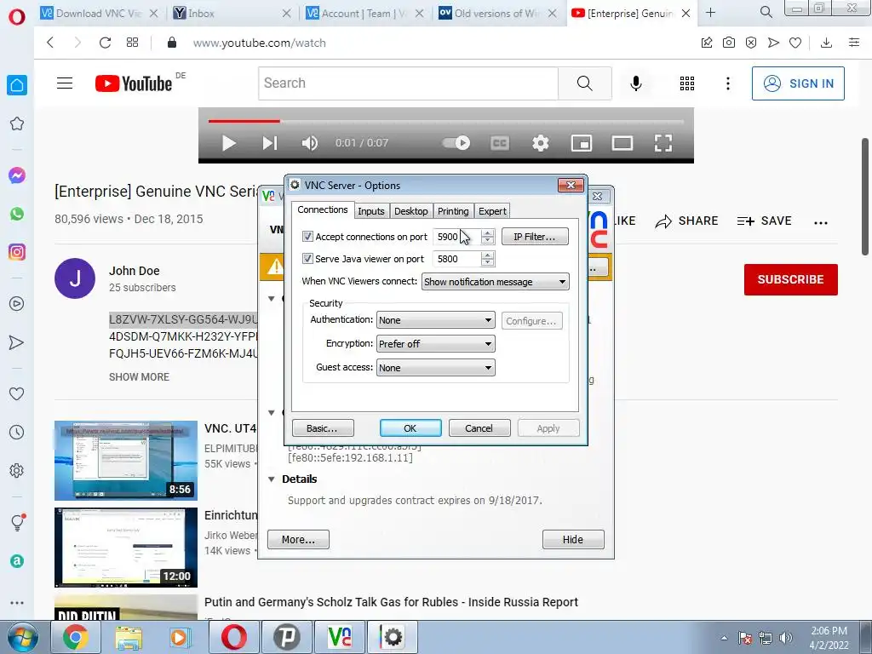Screen dimensions: 872x654
Task: Mute video with volume icon
Action: (310, 143)
